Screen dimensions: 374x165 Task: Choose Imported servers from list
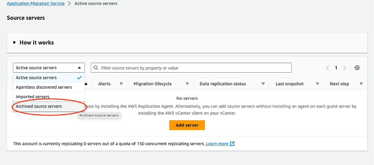coord(33,97)
